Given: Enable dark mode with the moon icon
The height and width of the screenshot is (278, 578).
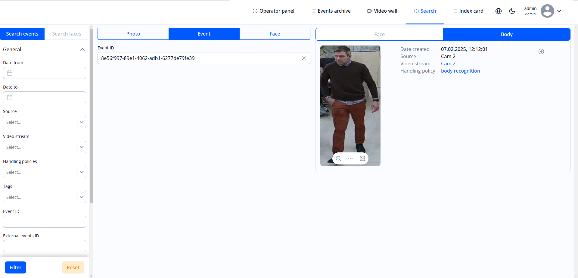Looking at the screenshot, I should (512, 11).
